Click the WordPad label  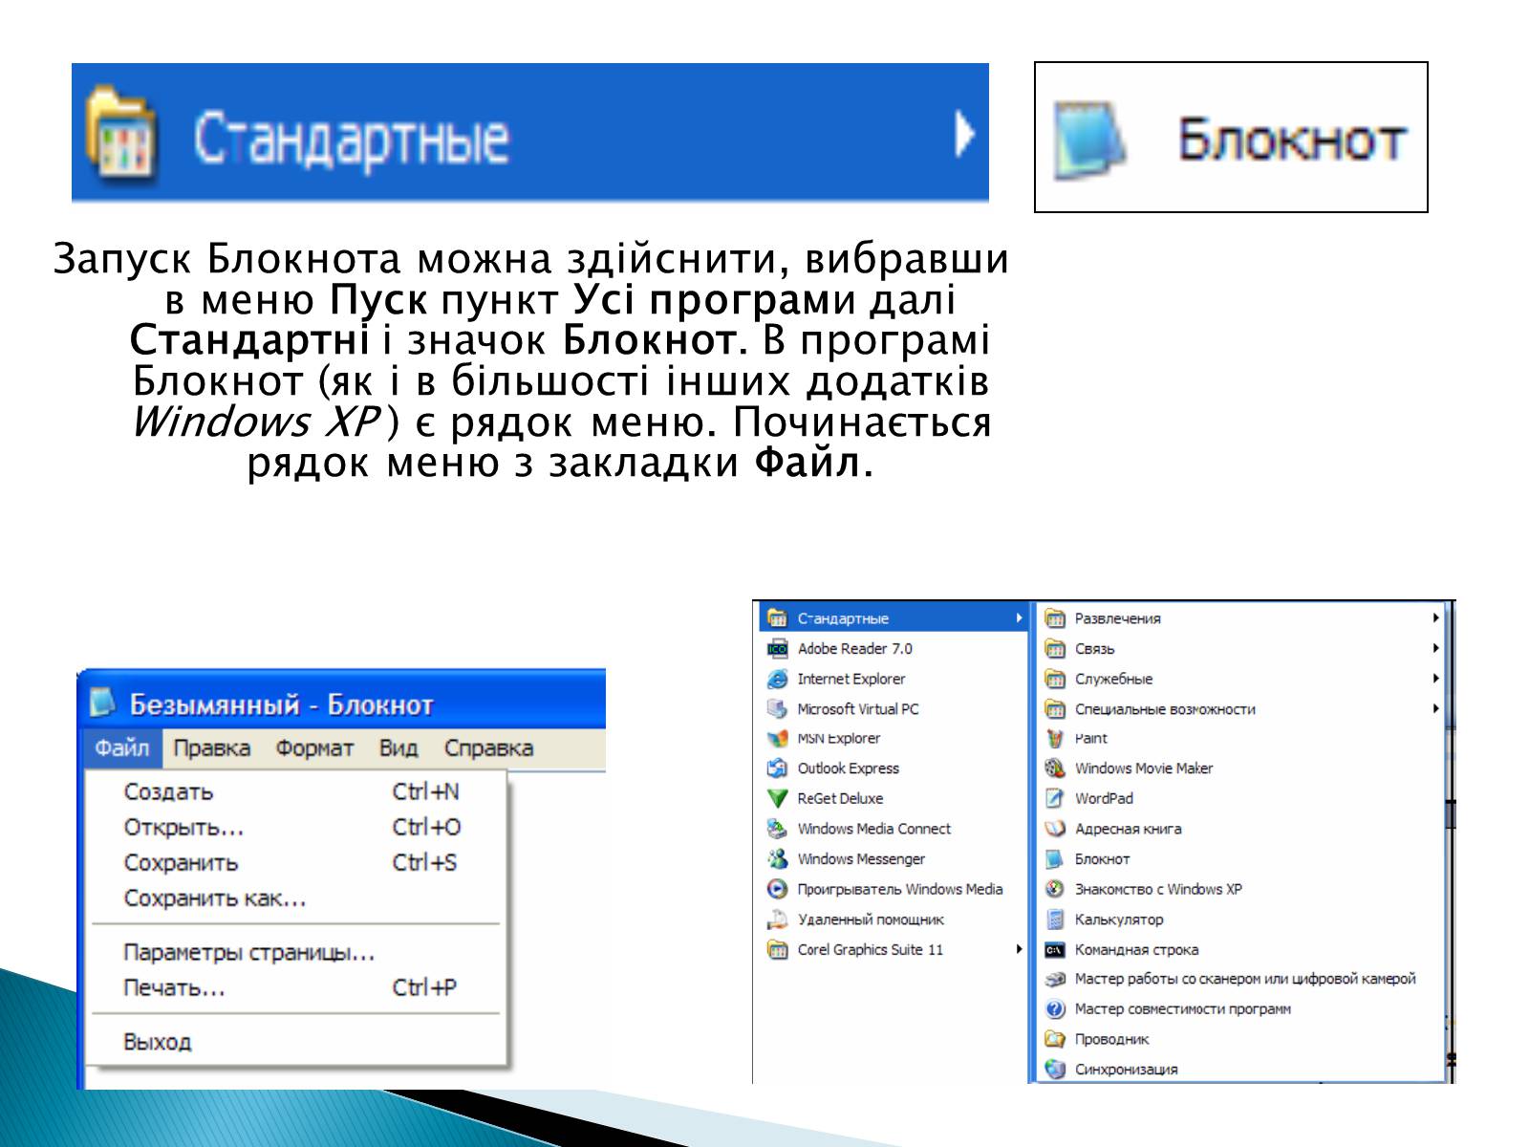coord(1104,798)
